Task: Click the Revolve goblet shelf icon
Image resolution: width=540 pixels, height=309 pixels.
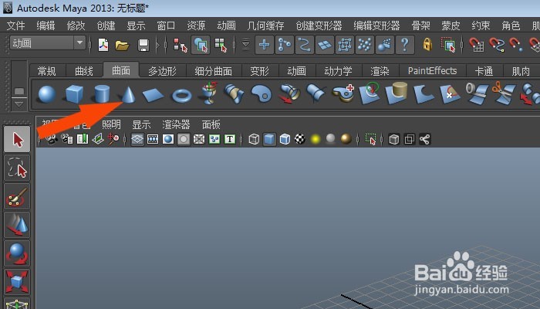Action: [209, 93]
